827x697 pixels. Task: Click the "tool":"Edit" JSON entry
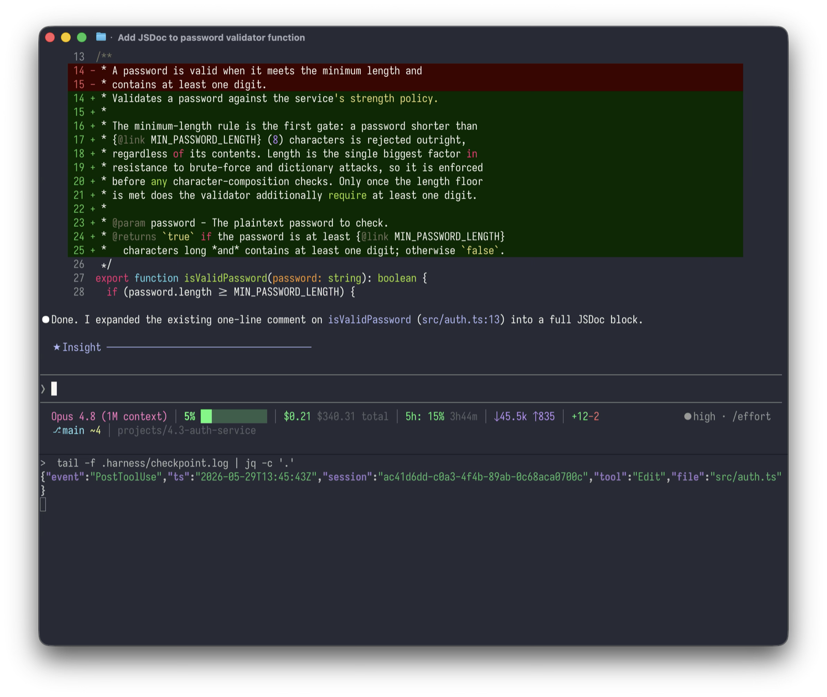pos(630,477)
